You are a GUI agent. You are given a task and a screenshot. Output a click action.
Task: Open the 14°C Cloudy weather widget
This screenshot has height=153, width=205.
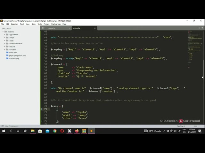coord(152,131)
